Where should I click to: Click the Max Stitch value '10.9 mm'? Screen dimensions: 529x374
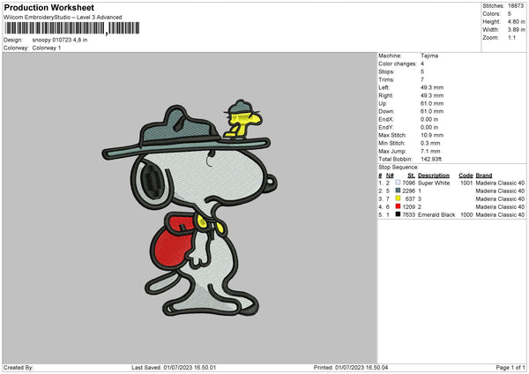click(432, 135)
